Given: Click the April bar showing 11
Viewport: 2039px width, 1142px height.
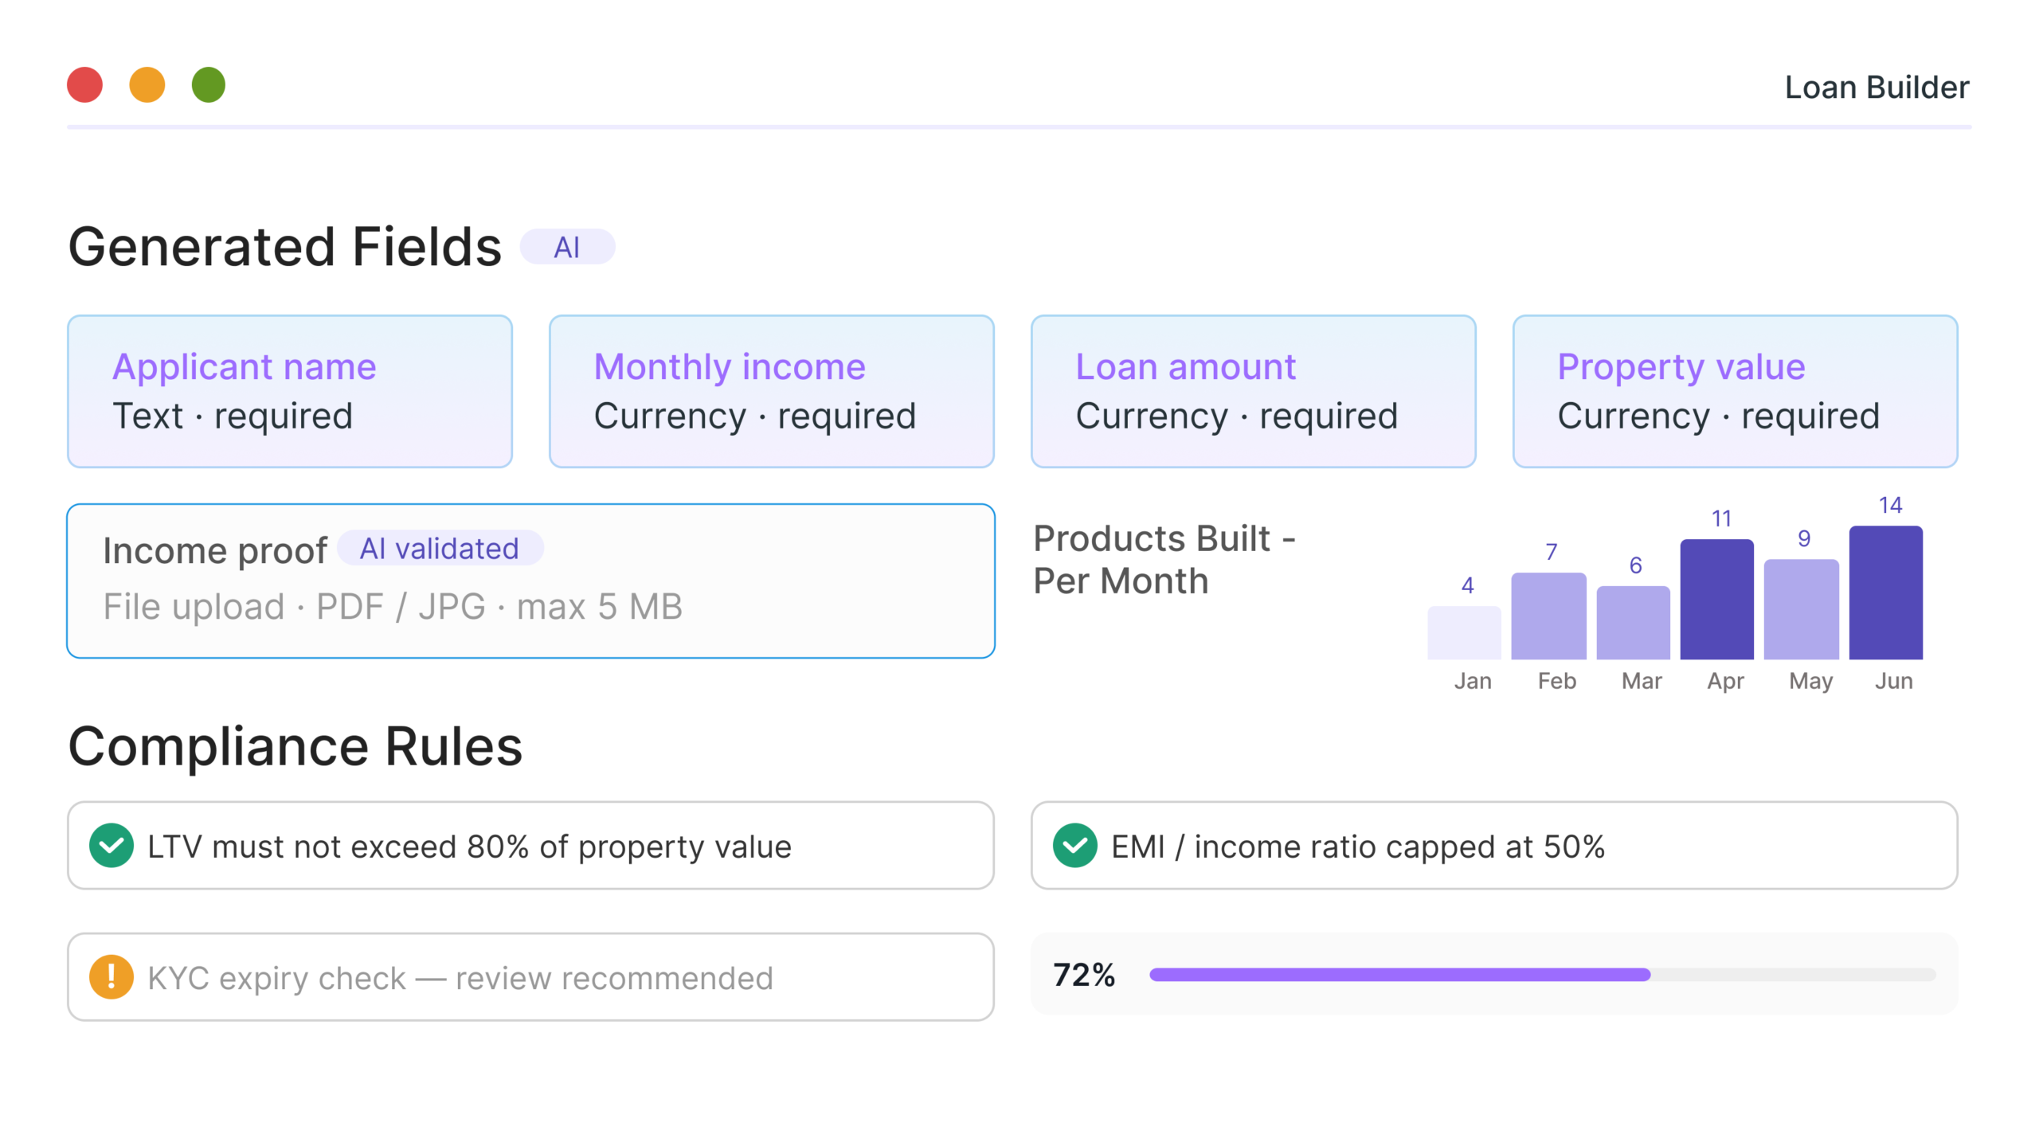Looking at the screenshot, I should click(1716, 600).
